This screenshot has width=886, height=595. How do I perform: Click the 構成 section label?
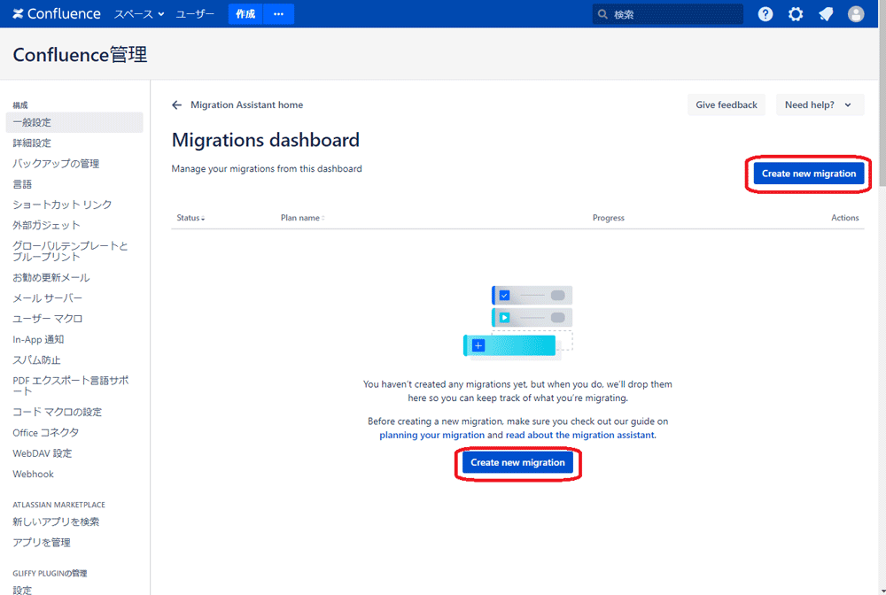coord(20,105)
